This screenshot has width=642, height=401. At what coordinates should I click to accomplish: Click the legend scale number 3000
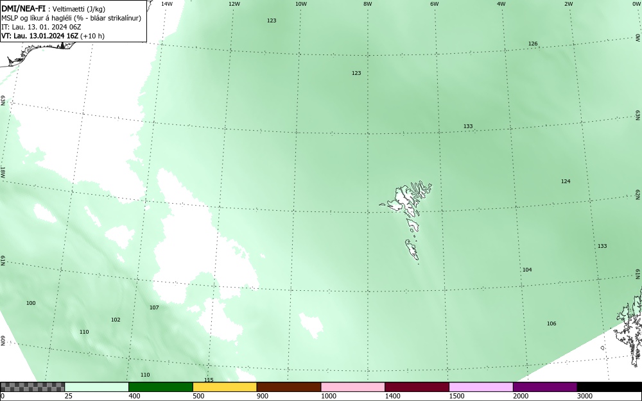pos(585,396)
